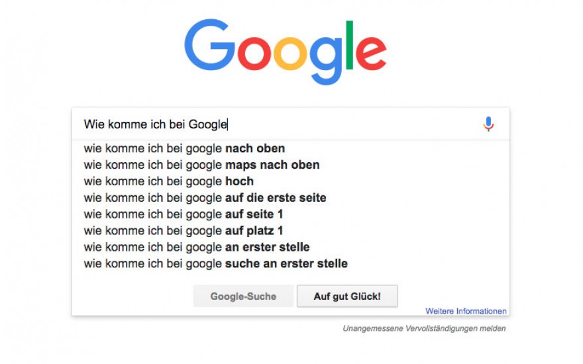Pick the suggestion "auf platz 1"
The height and width of the screenshot is (364, 583).
pyautogui.click(x=184, y=231)
